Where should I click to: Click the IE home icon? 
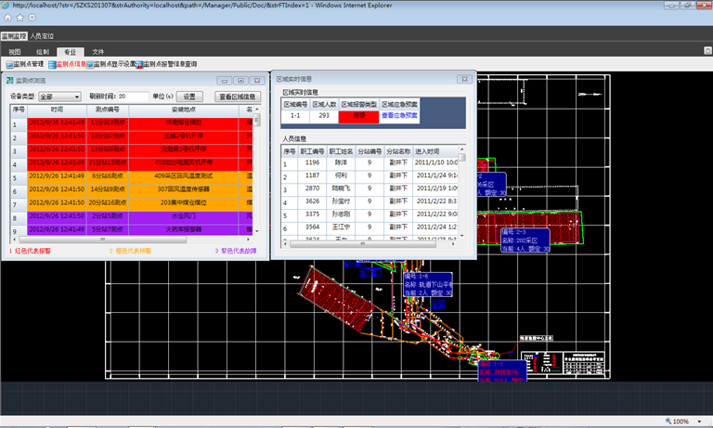tap(7, 18)
